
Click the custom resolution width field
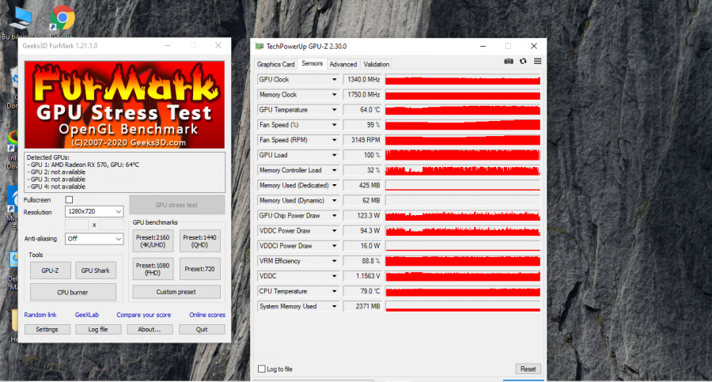[77, 225]
